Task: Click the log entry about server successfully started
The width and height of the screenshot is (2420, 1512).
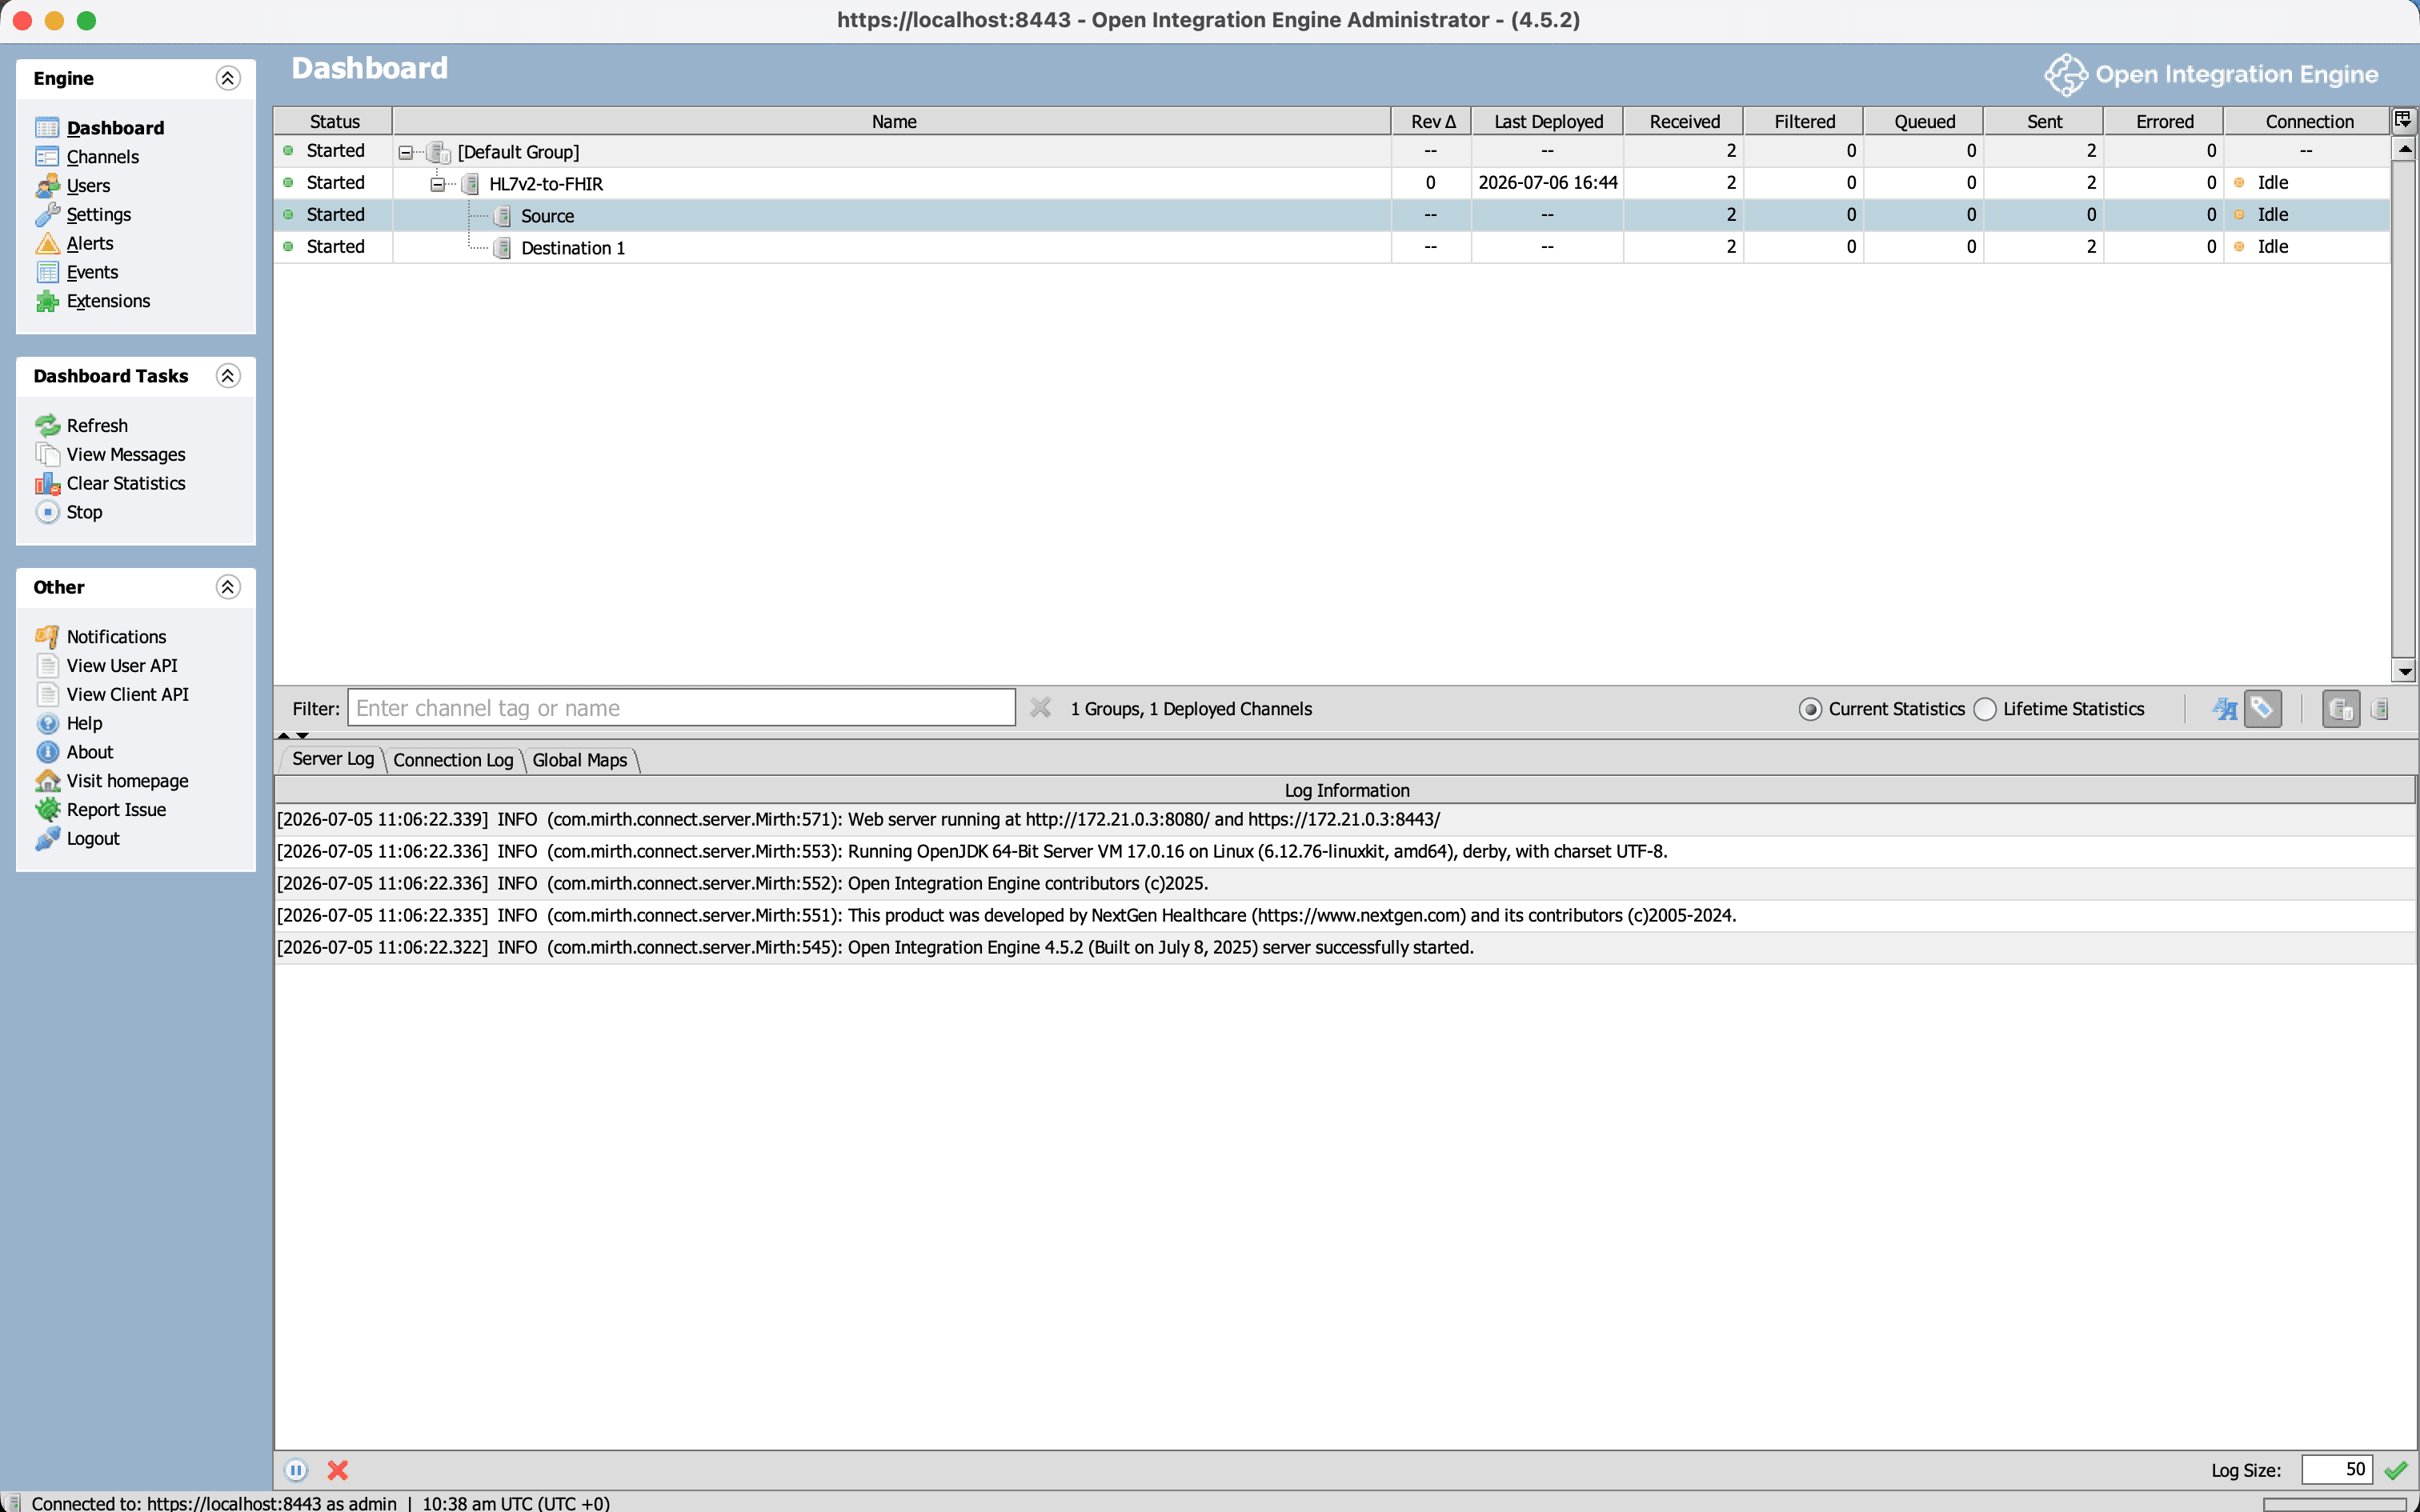Action: [x=1345, y=948]
